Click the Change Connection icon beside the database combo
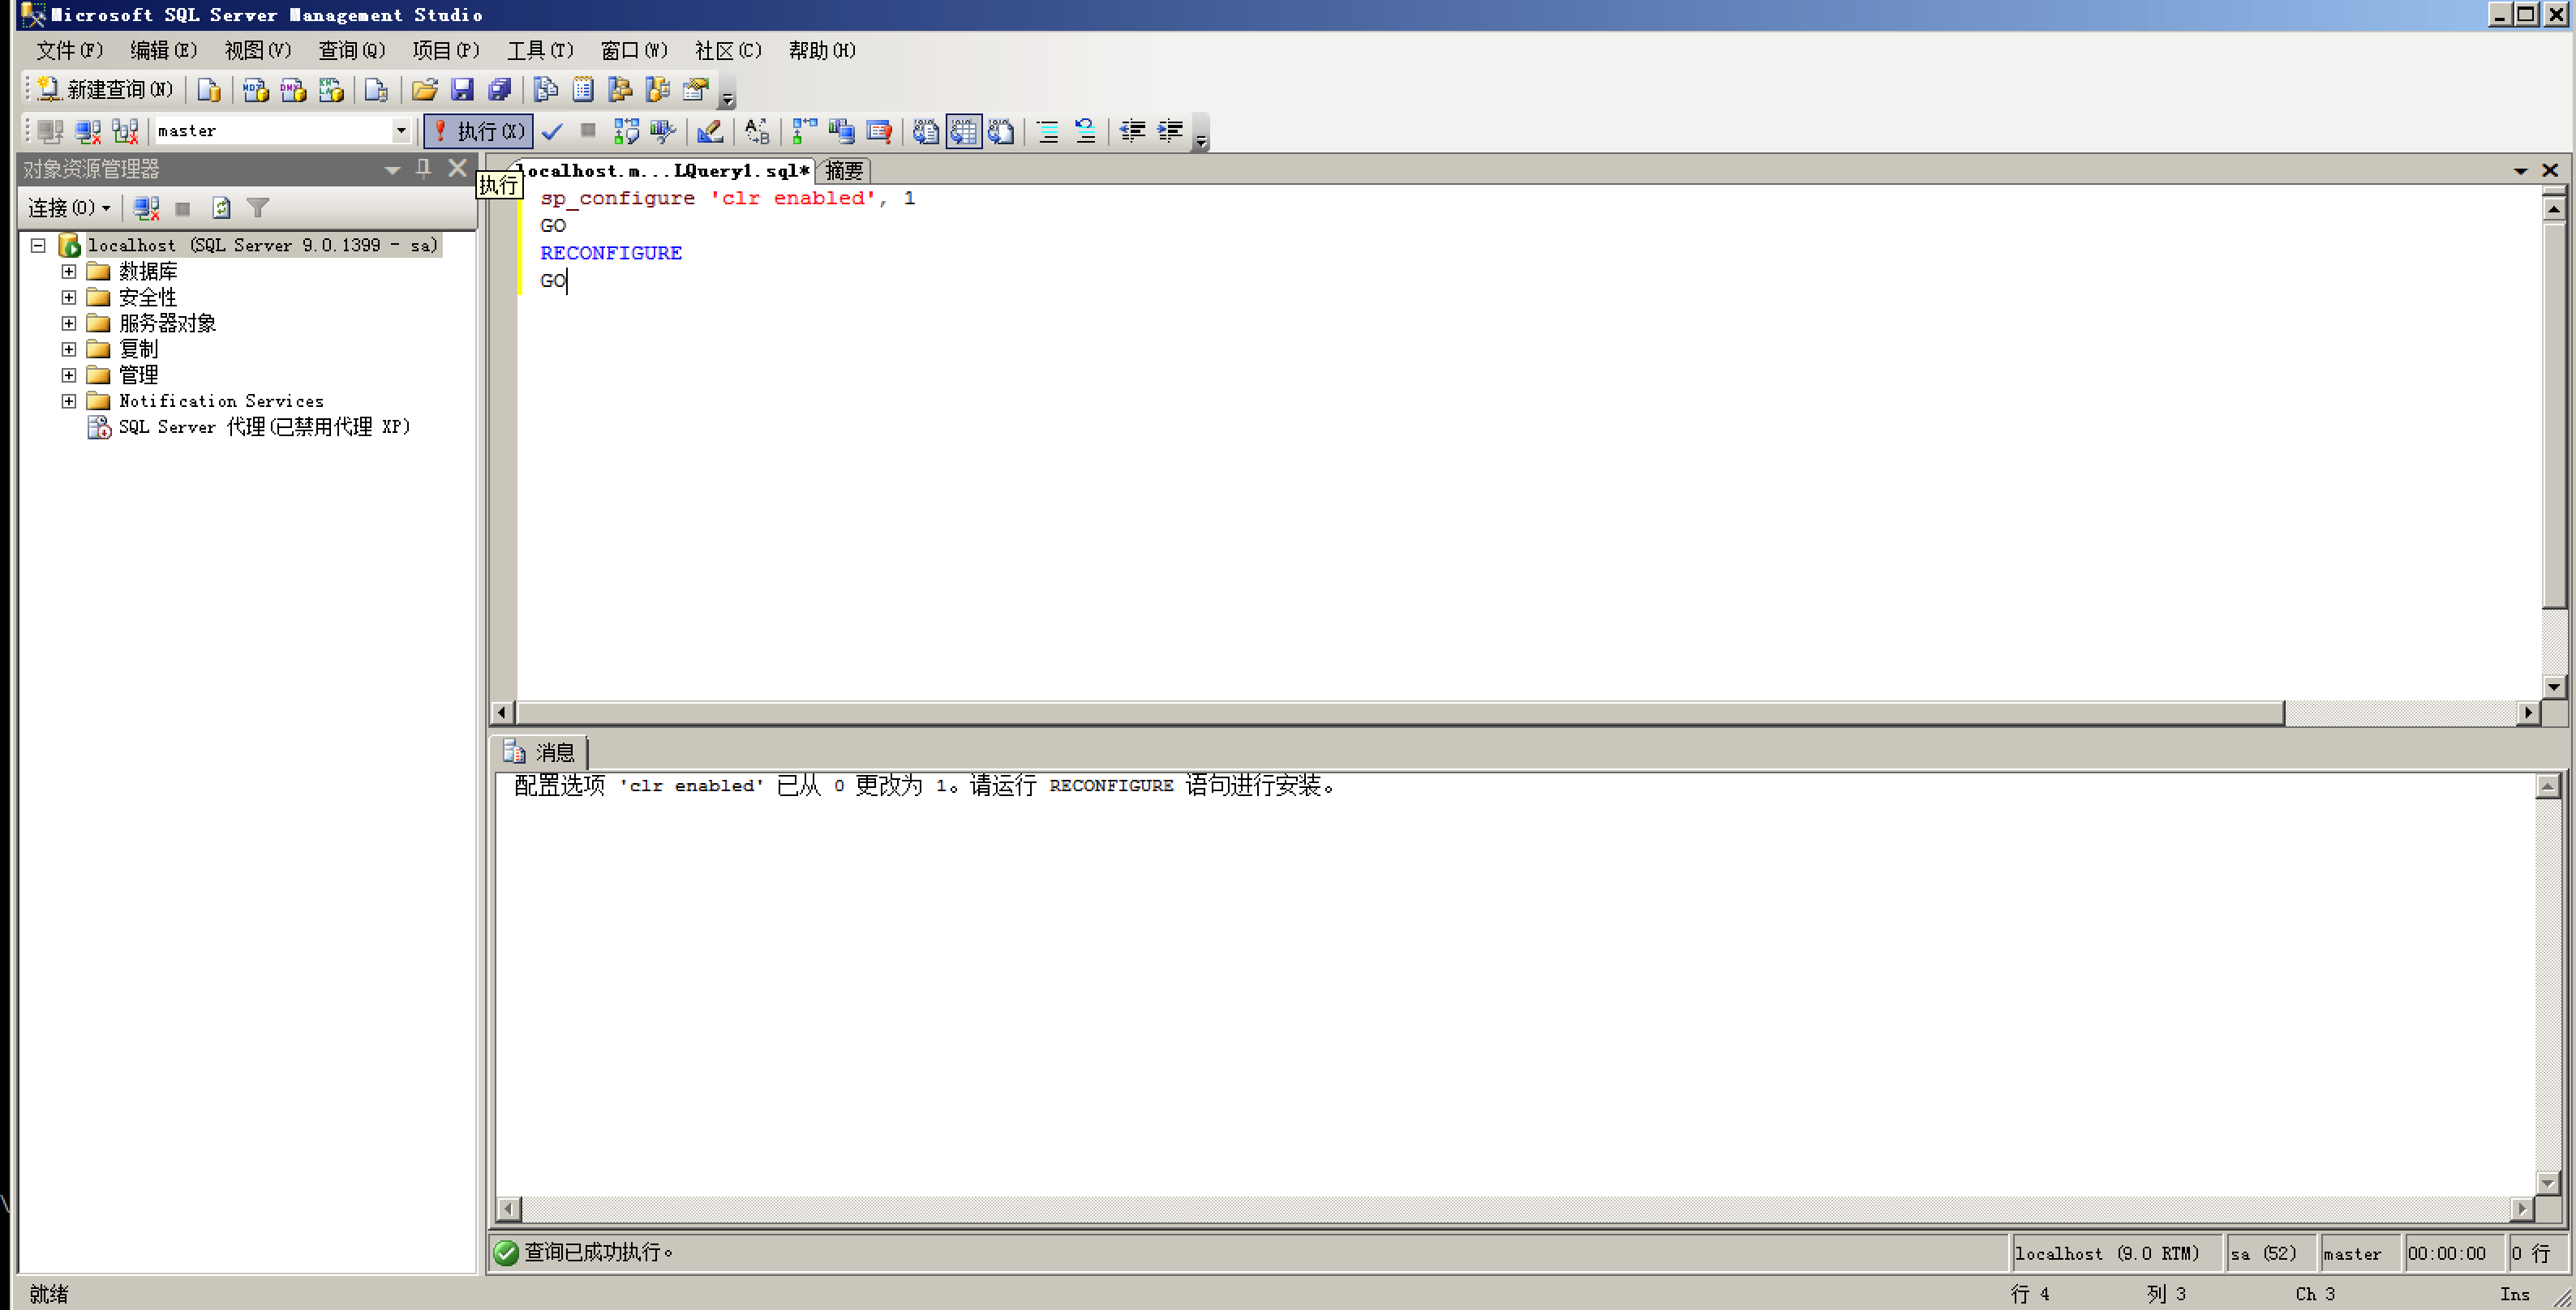Image resolution: width=2576 pixels, height=1310 pixels. pos(125,131)
